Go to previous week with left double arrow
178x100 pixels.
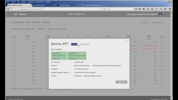click(x=14, y=37)
